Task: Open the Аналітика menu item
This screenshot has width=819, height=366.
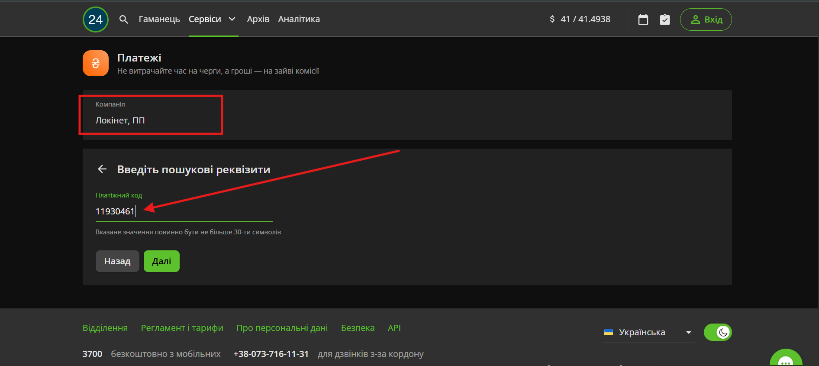Action: point(299,19)
